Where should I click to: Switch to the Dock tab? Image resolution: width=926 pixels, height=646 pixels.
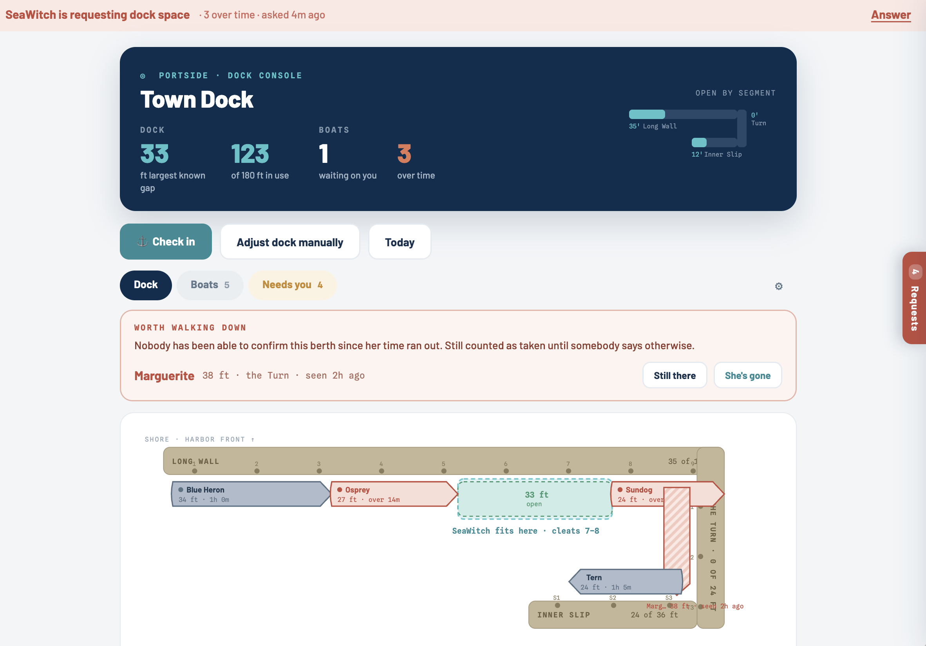[146, 285]
